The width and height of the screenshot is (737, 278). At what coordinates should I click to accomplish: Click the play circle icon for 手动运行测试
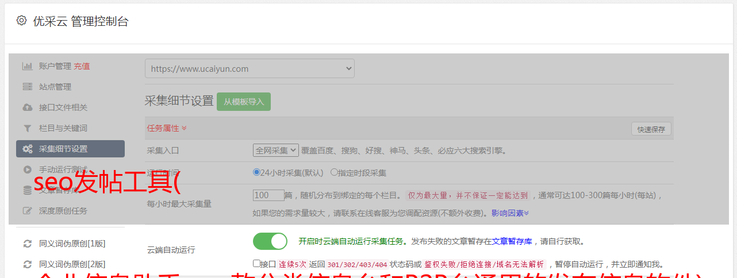(x=27, y=169)
